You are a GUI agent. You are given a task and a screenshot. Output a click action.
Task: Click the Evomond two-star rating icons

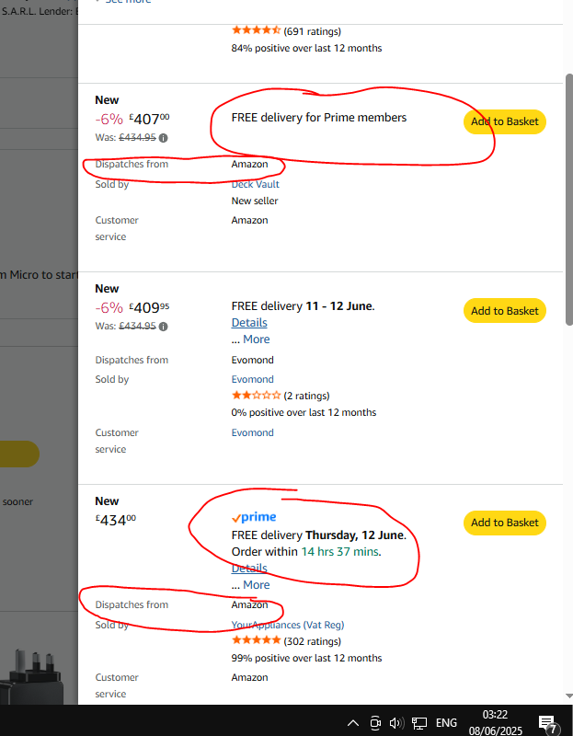[257, 396]
